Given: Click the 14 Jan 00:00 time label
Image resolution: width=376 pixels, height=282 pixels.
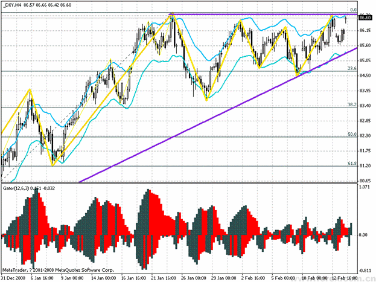Looking at the screenshot, I should tap(104, 278).
